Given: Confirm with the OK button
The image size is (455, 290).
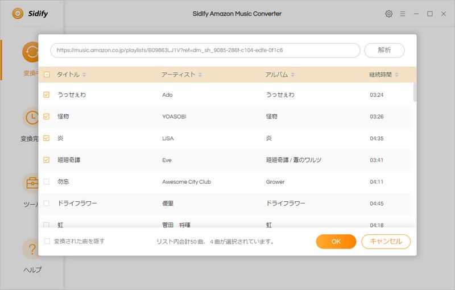Looking at the screenshot, I should click(336, 242).
